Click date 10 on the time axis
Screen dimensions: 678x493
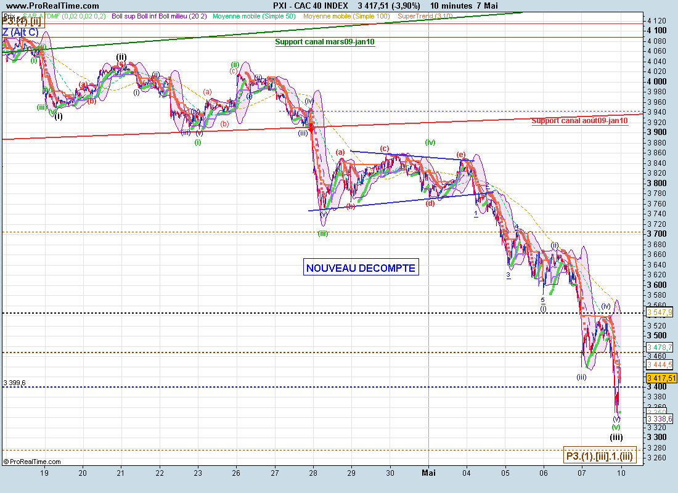(x=621, y=473)
